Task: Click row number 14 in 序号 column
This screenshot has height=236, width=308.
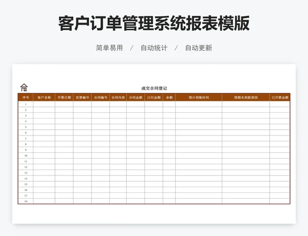Action: click(x=26, y=179)
